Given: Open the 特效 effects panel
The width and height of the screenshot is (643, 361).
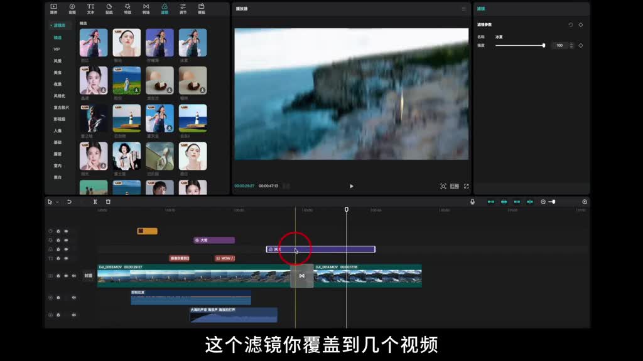Looking at the screenshot, I should coord(127,9).
